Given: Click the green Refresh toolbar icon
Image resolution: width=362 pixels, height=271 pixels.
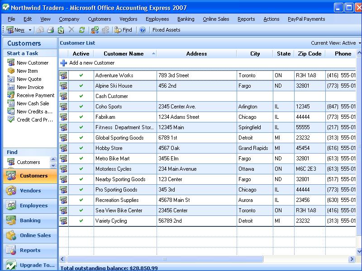Looking at the screenshot, I should (82, 30).
